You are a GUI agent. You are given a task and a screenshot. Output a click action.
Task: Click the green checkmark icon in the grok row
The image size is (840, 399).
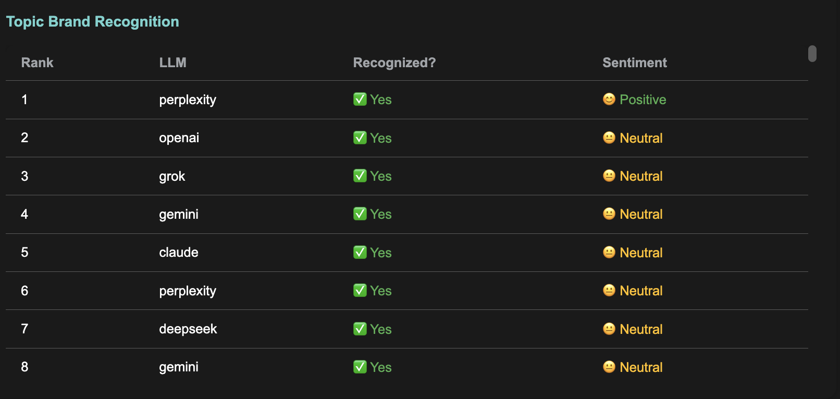click(x=360, y=176)
